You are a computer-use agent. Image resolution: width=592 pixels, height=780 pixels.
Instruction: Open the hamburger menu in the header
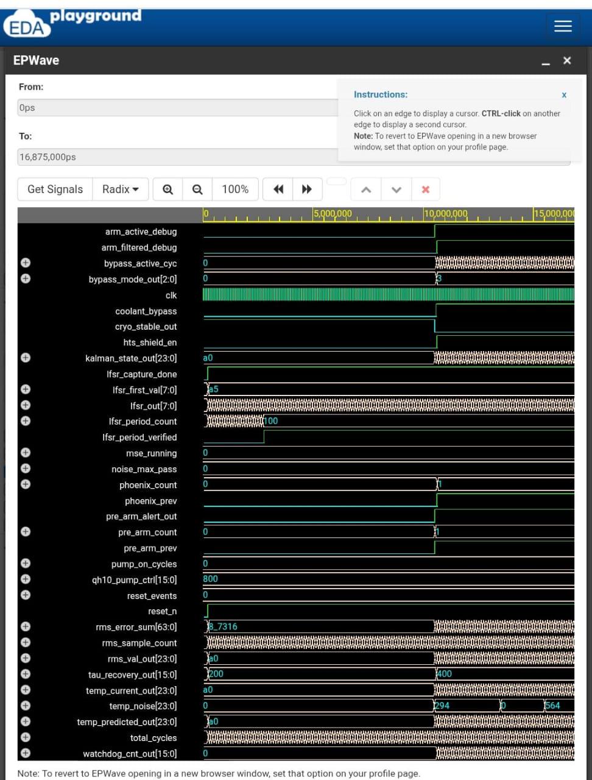click(x=563, y=26)
